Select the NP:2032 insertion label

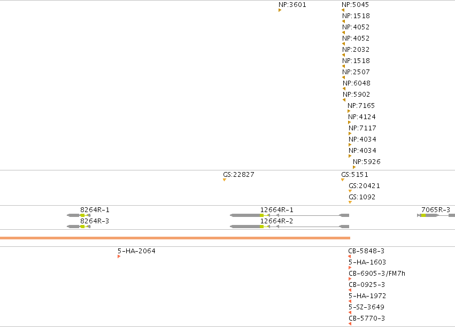tap(356, 50)
